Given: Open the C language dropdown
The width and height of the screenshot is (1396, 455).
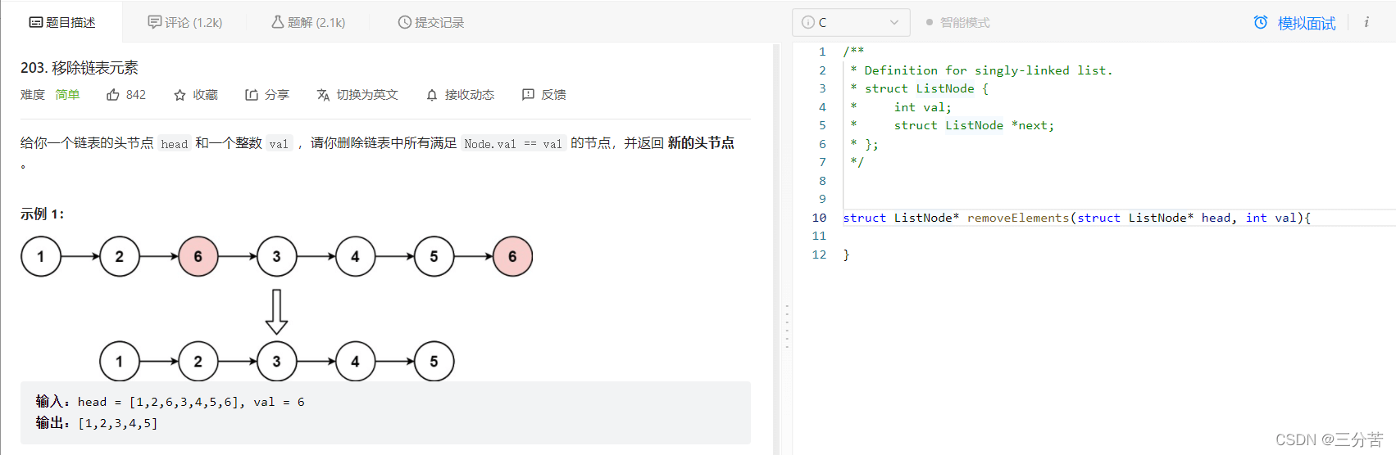Looking at the screenshot, I should click(x=851, y=23).
